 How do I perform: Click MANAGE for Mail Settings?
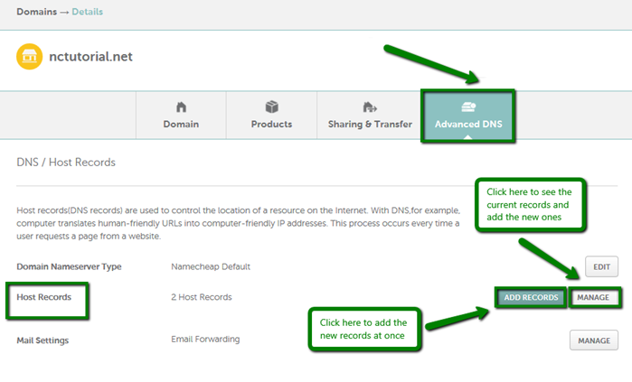[593, 340]
